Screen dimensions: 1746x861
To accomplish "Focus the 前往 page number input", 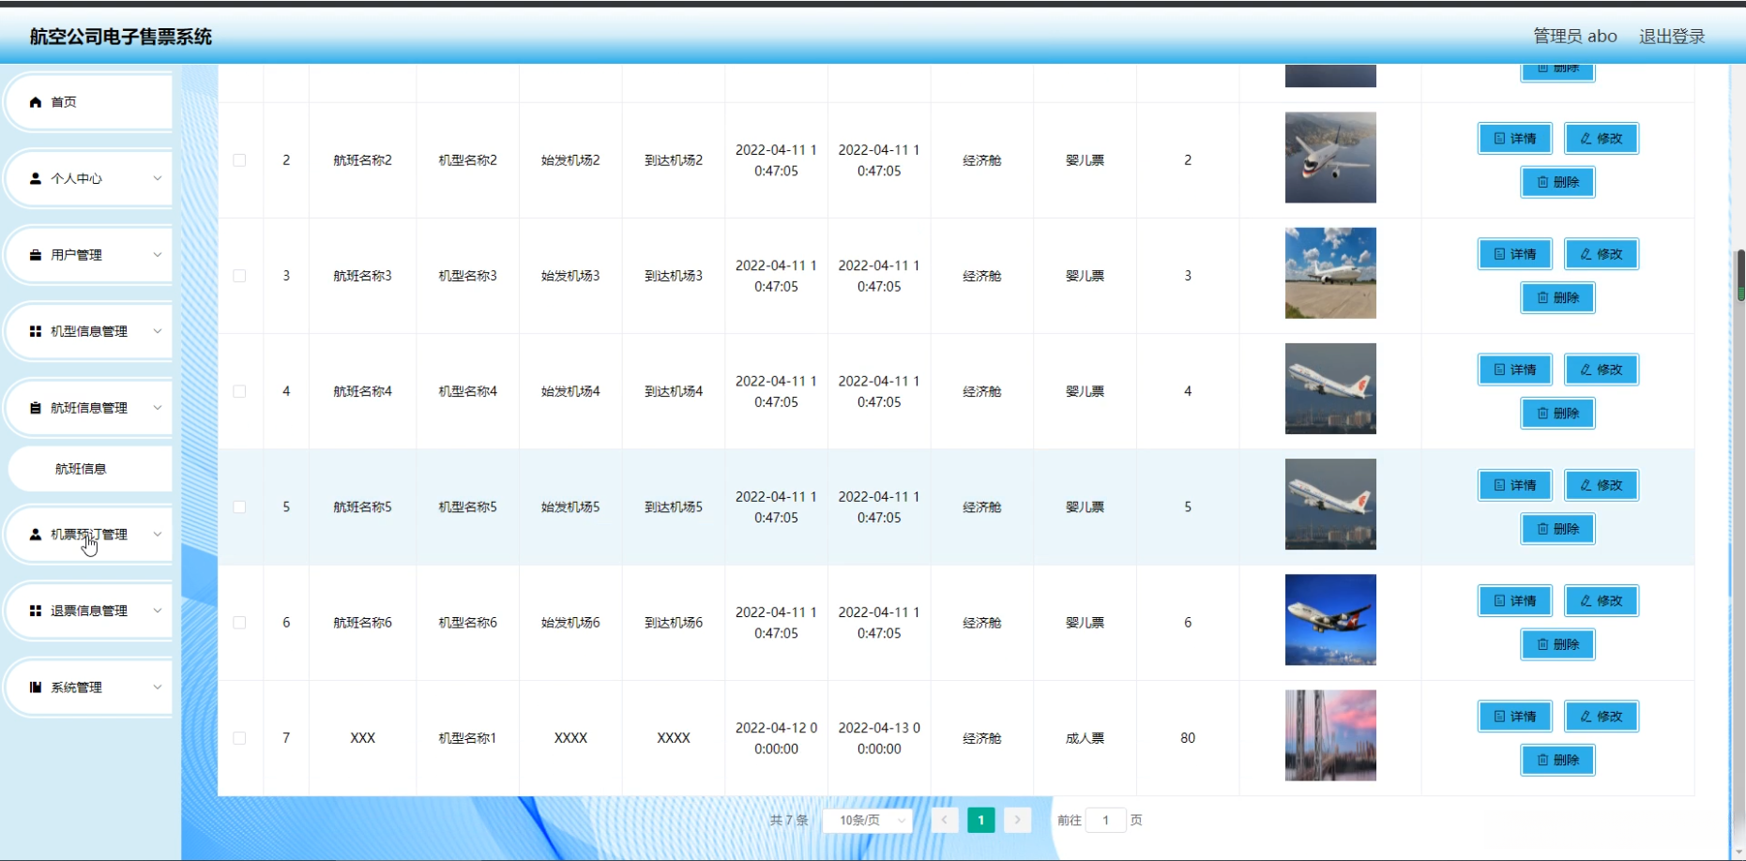I will [1105, 821].
